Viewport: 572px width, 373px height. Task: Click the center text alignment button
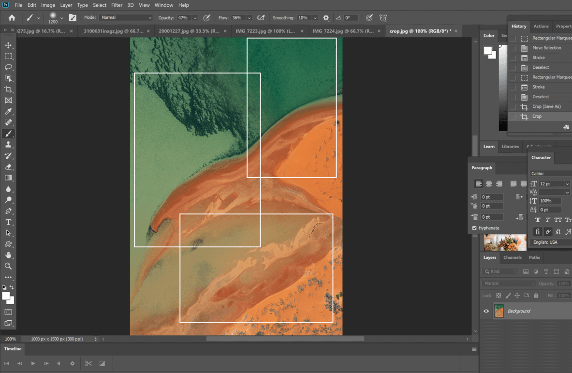488,183
